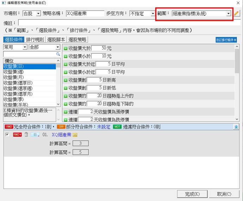Switch to the 排行規則 tab
Screen dimensions: 243x201
[x=35, y=40]
